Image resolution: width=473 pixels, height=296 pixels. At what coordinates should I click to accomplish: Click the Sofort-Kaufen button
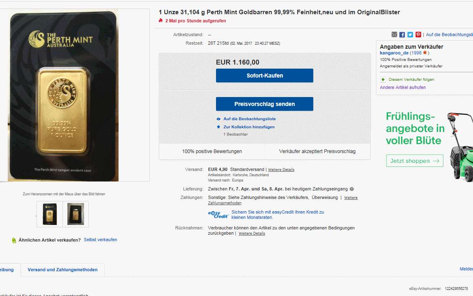[265, 76]
